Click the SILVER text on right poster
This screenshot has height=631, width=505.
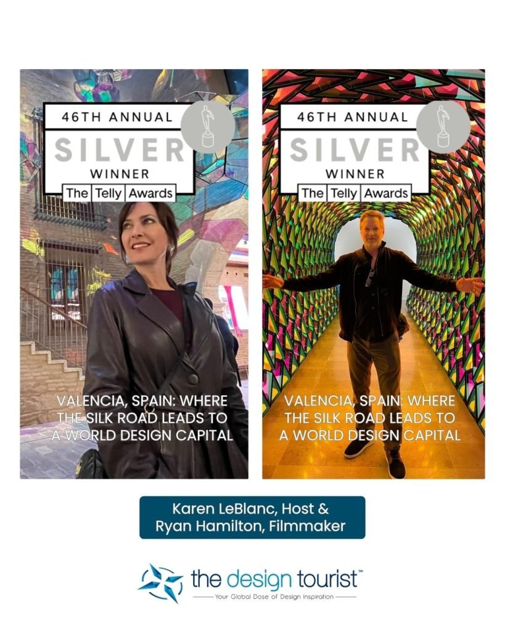click(x=355, y=150)
